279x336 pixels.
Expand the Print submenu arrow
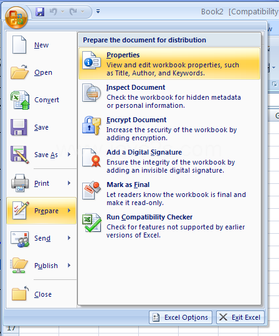coord(69,183)
